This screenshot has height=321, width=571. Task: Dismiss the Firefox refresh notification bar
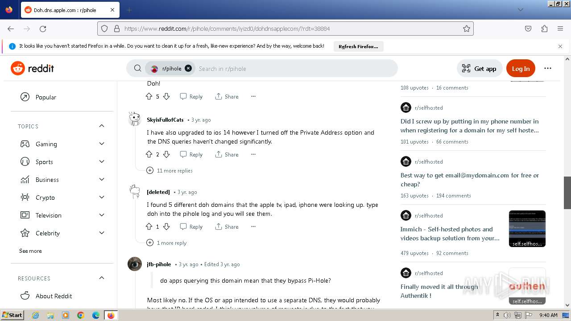(x=560, y=46)
